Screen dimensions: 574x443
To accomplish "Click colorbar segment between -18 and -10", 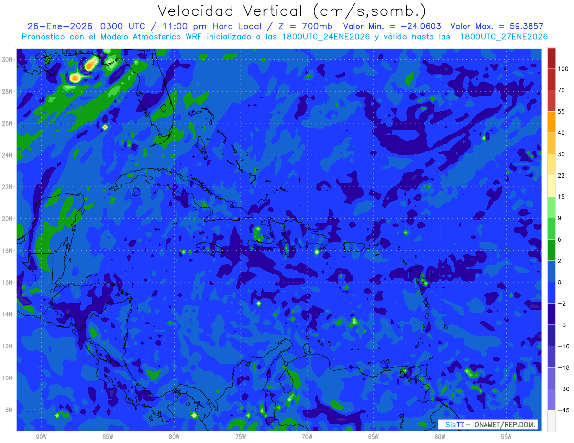I will [x=552, y=357].
